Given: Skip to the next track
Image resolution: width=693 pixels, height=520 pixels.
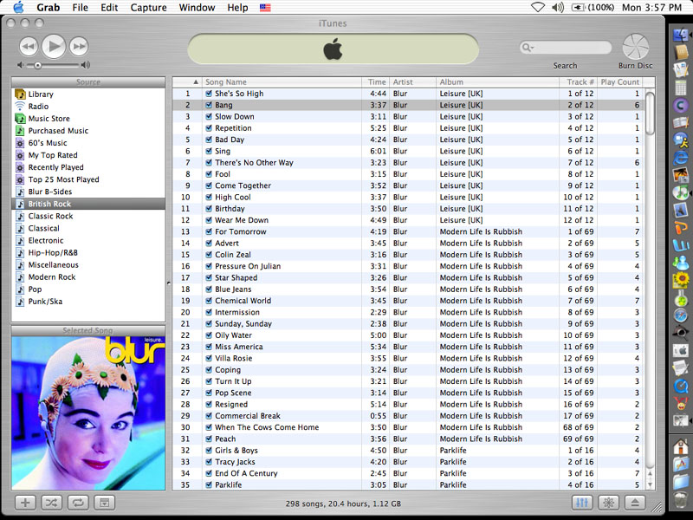Looking at the screenshot, I should point(79,47).
